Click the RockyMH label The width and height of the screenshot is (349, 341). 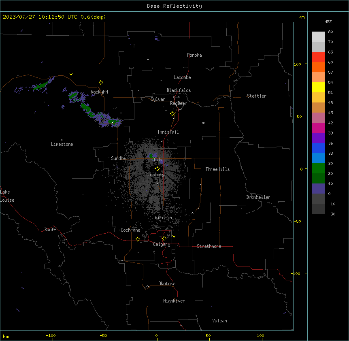pos(99,92)
